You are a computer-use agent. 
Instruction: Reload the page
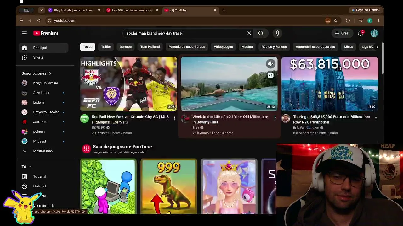(x=39, y=21)
